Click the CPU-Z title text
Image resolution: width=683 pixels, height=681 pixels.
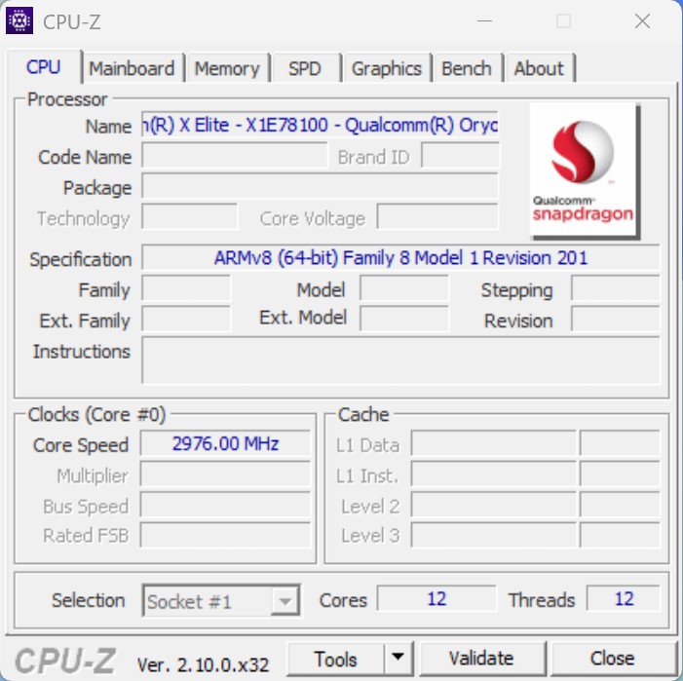click(72, 21)
